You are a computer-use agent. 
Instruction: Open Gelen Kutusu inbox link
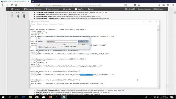click(144, 9)
